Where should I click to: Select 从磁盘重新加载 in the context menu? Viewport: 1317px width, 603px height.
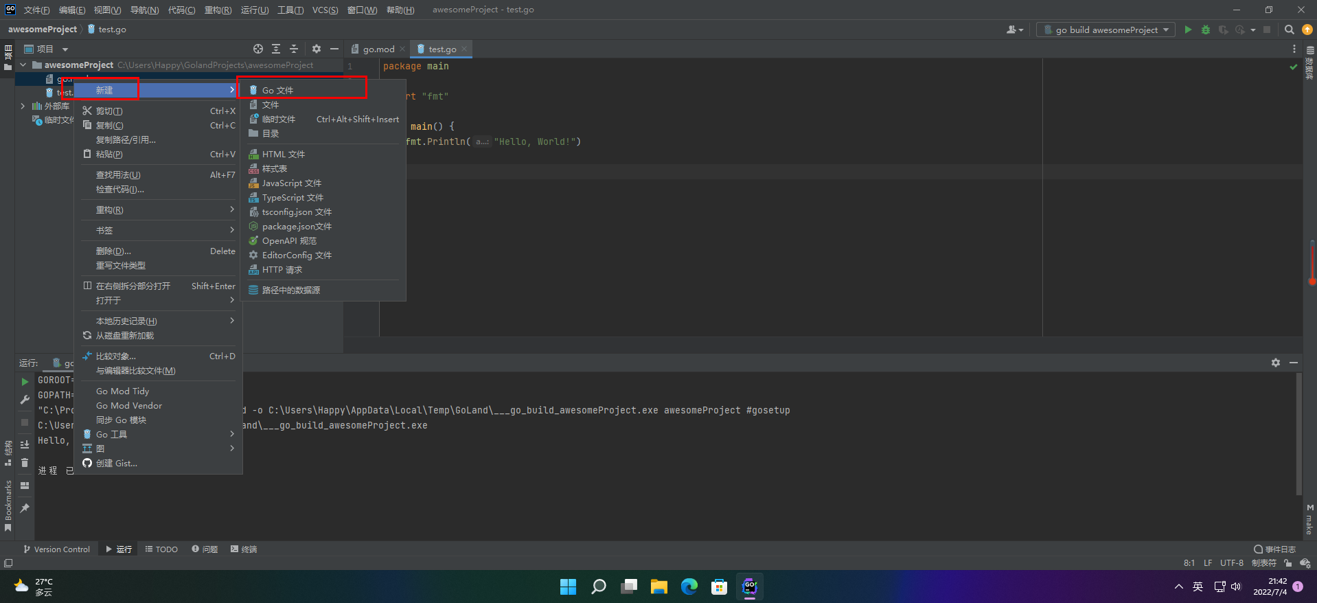click(x=159, y=335)
